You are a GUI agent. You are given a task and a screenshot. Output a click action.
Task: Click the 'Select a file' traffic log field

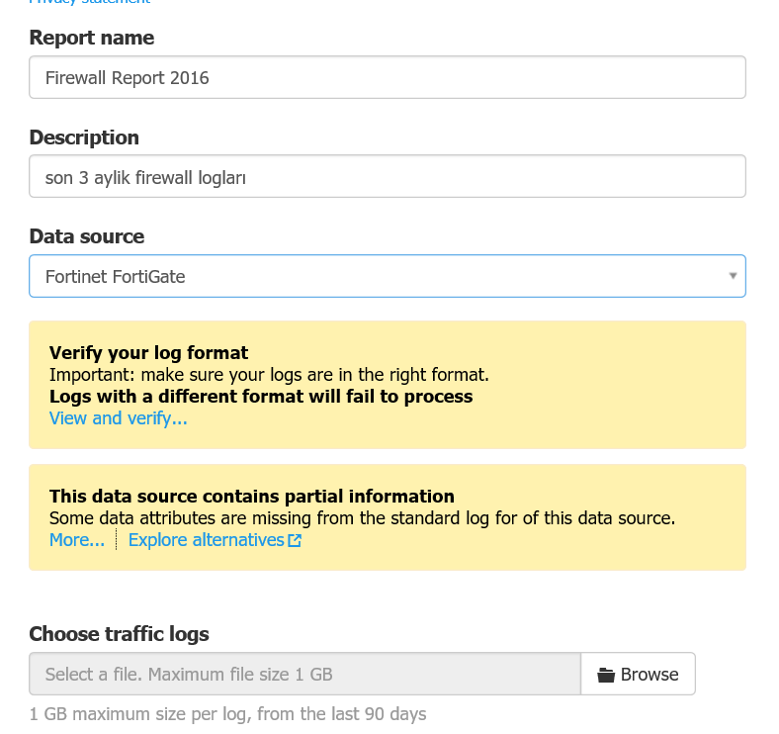coord(304,674)
